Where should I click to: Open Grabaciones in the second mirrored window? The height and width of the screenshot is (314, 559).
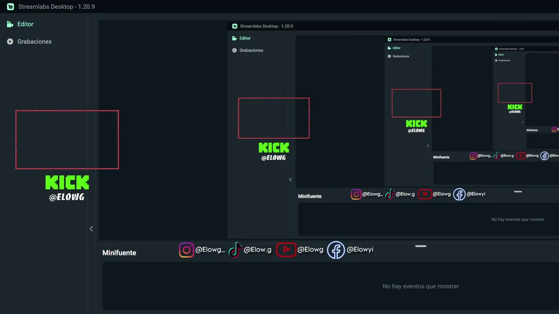coord(401,56)
